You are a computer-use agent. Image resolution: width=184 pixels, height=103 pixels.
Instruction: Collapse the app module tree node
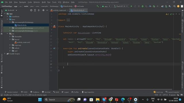(5, 14)
